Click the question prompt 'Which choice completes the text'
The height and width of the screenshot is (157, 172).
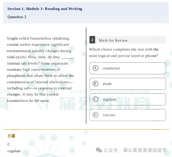point(124,53)
